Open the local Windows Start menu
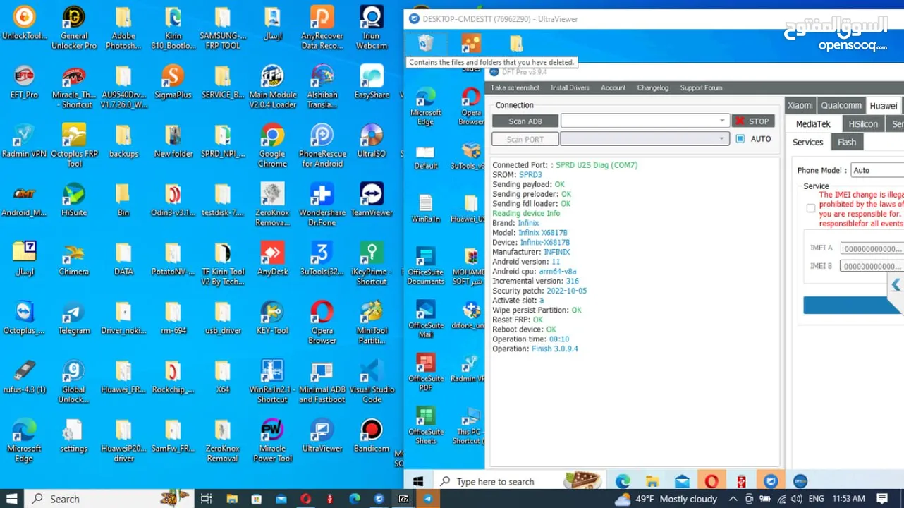The image size is (904, 508). pyautogui.click(x=13, y=499)
